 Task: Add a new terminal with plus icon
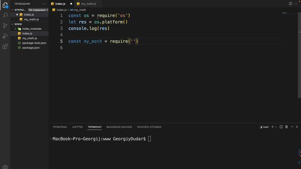pyautogui.click(x=272, y=127)
